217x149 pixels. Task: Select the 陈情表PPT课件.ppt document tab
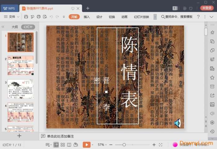tap(51, 8)
